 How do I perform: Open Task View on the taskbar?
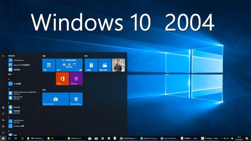click(16, 138)
